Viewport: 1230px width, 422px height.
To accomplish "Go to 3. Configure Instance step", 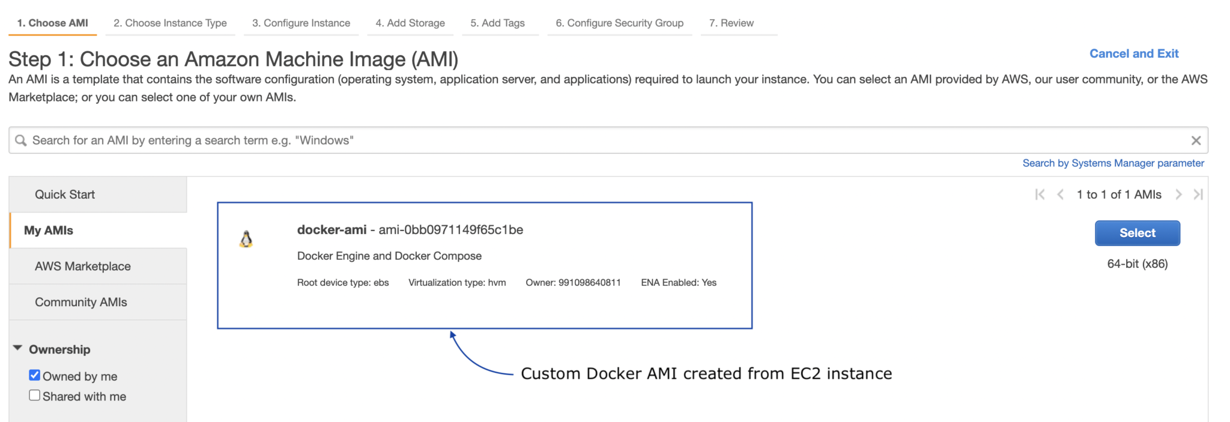I will [x=301, y=23].
